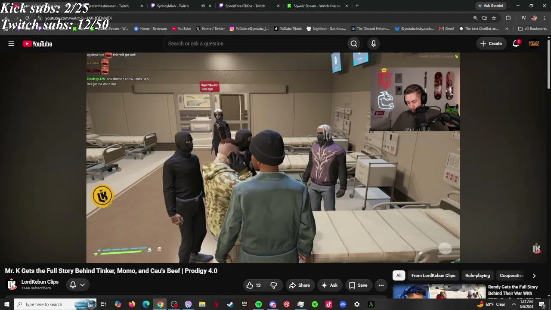Close the SpeedForceTkOvr Twitch tab
The image size is (551, 310).
coord(278,6)
